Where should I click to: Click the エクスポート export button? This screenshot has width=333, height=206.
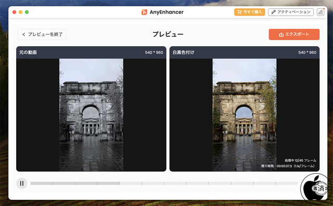(294, 34)
